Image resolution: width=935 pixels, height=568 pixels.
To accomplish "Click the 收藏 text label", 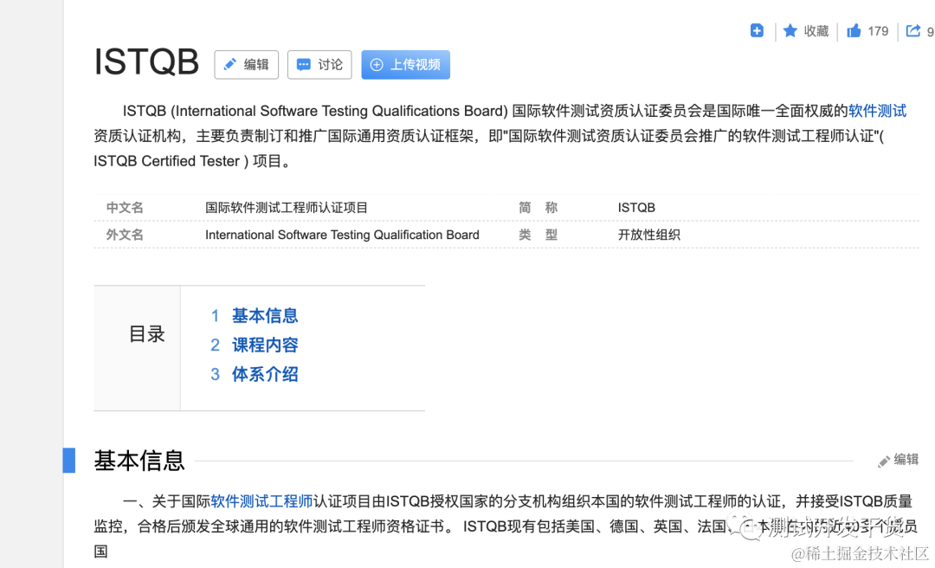I will click(x=816, y=31).
